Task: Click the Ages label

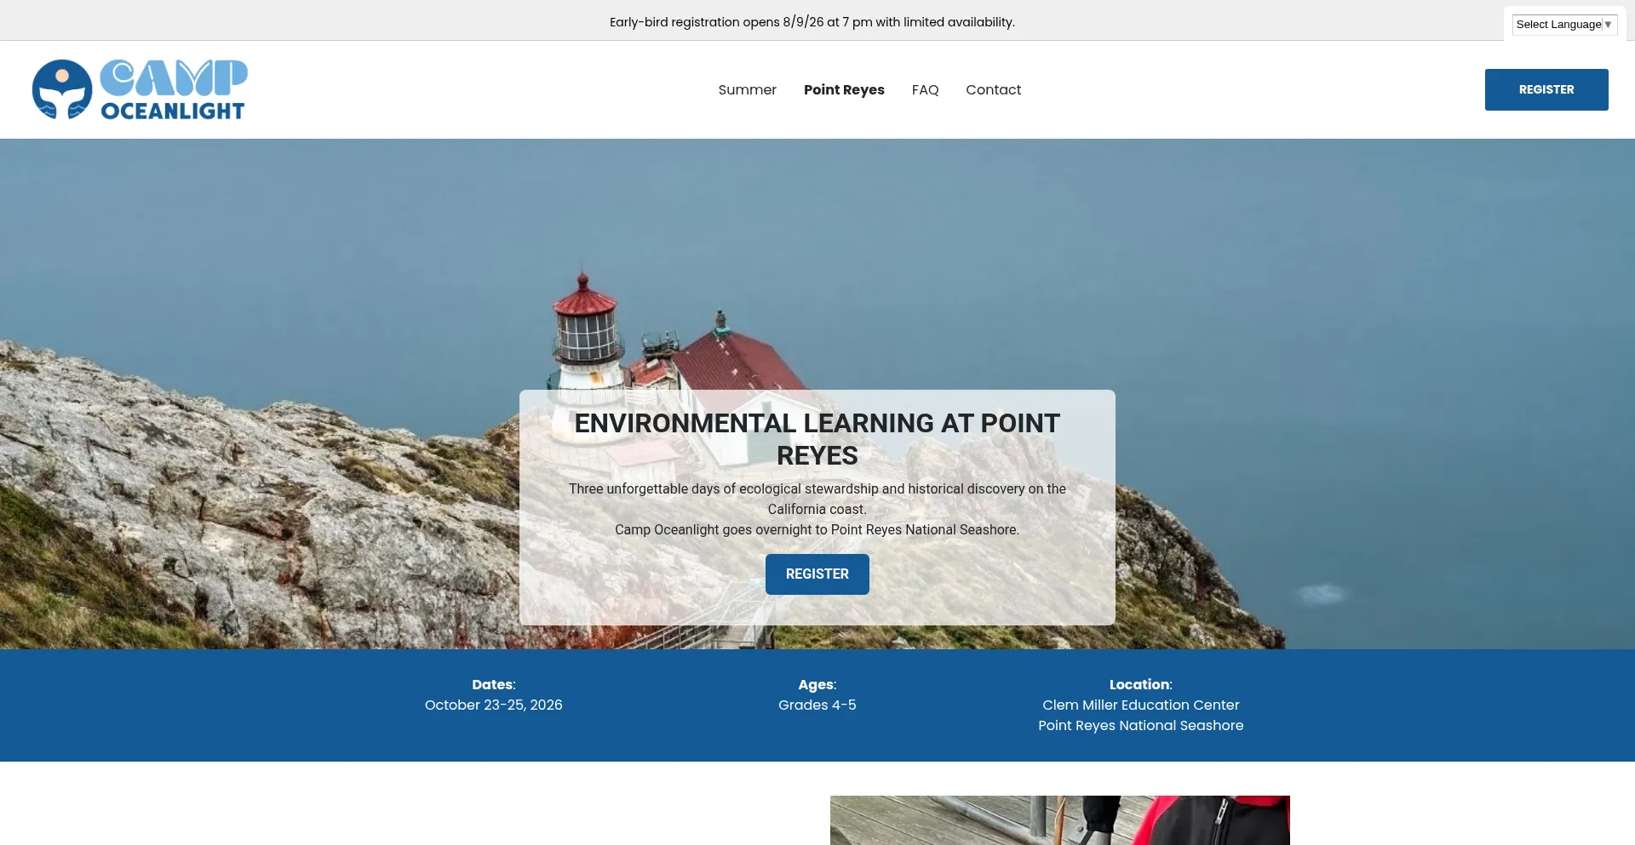Action: (x=817, y=684)
